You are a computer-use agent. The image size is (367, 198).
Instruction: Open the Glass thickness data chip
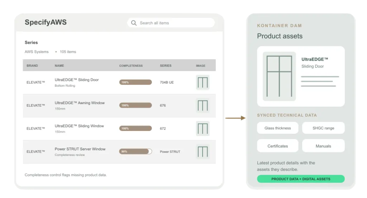[x=278, y=128]
